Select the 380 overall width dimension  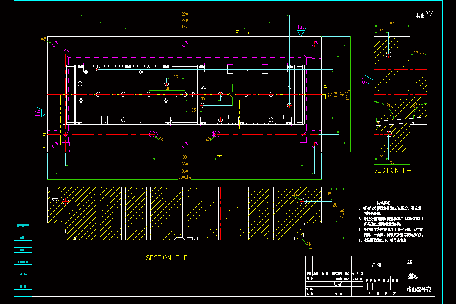pyautogui.click(x=184, y=177)
